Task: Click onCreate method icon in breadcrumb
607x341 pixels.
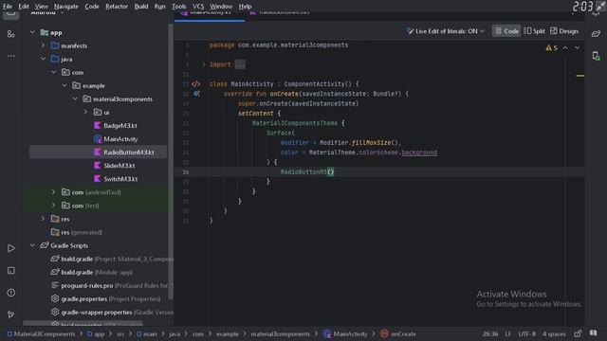Action: tap(384, 333)
